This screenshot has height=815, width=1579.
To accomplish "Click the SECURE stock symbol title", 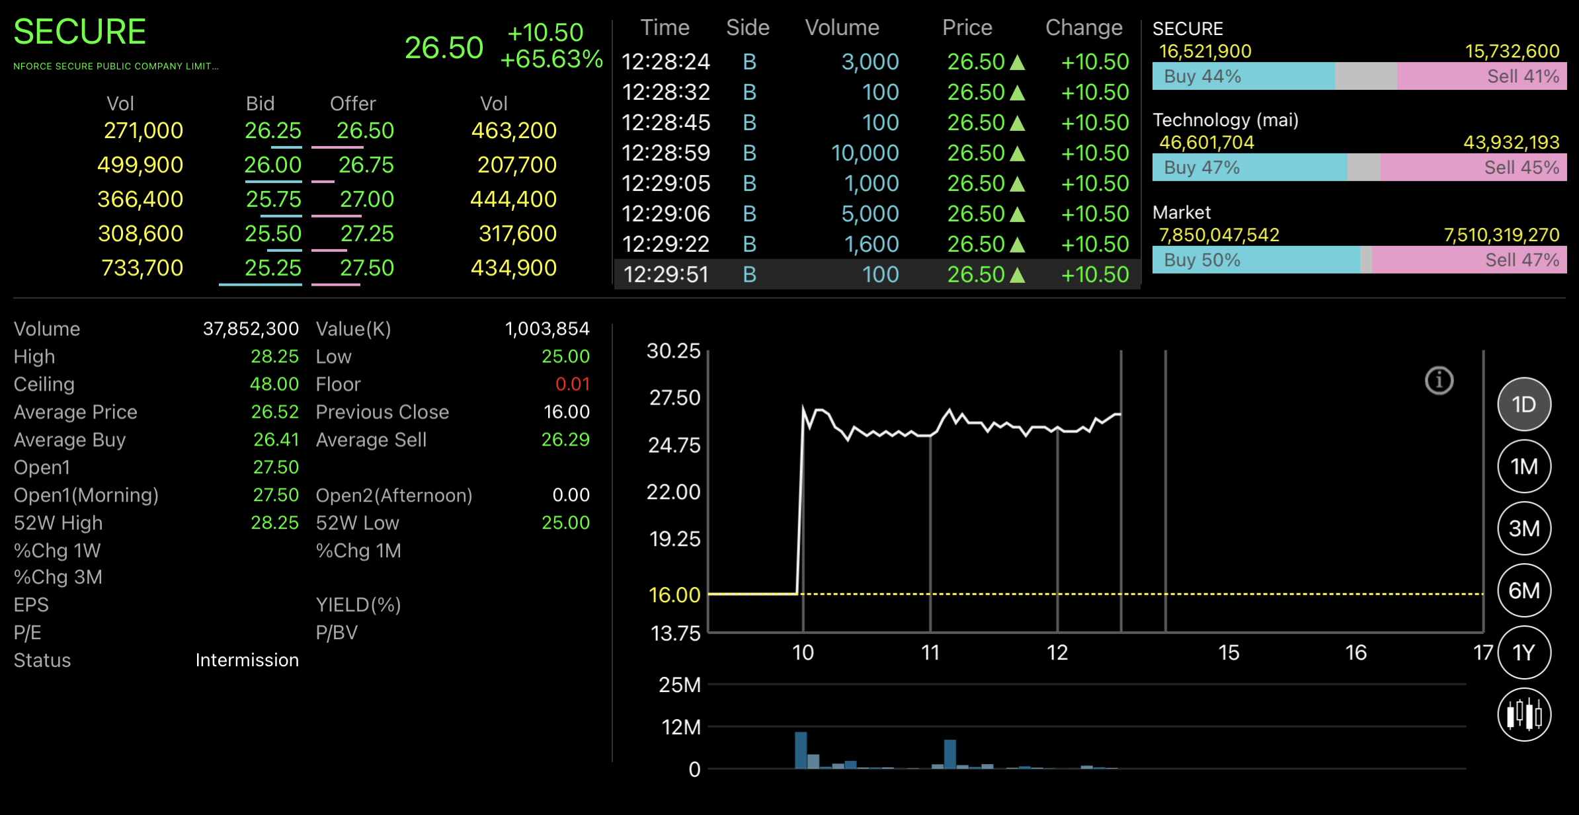I will click(x=79, y=32).
